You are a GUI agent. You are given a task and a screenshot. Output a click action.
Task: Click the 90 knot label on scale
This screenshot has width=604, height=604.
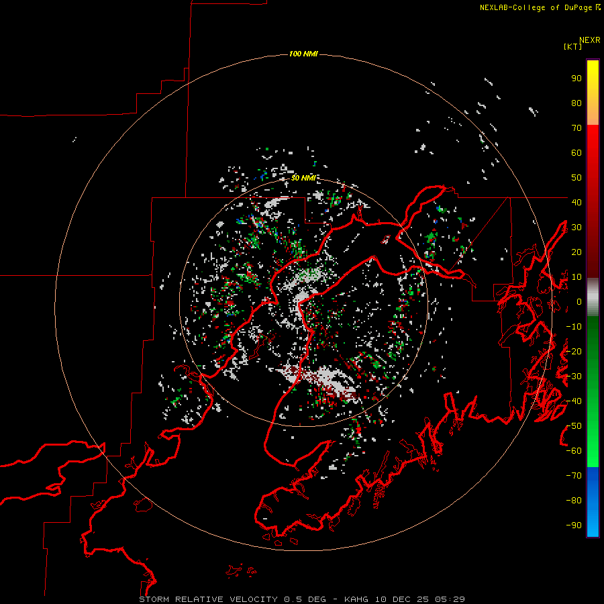[x=576, y=79]
